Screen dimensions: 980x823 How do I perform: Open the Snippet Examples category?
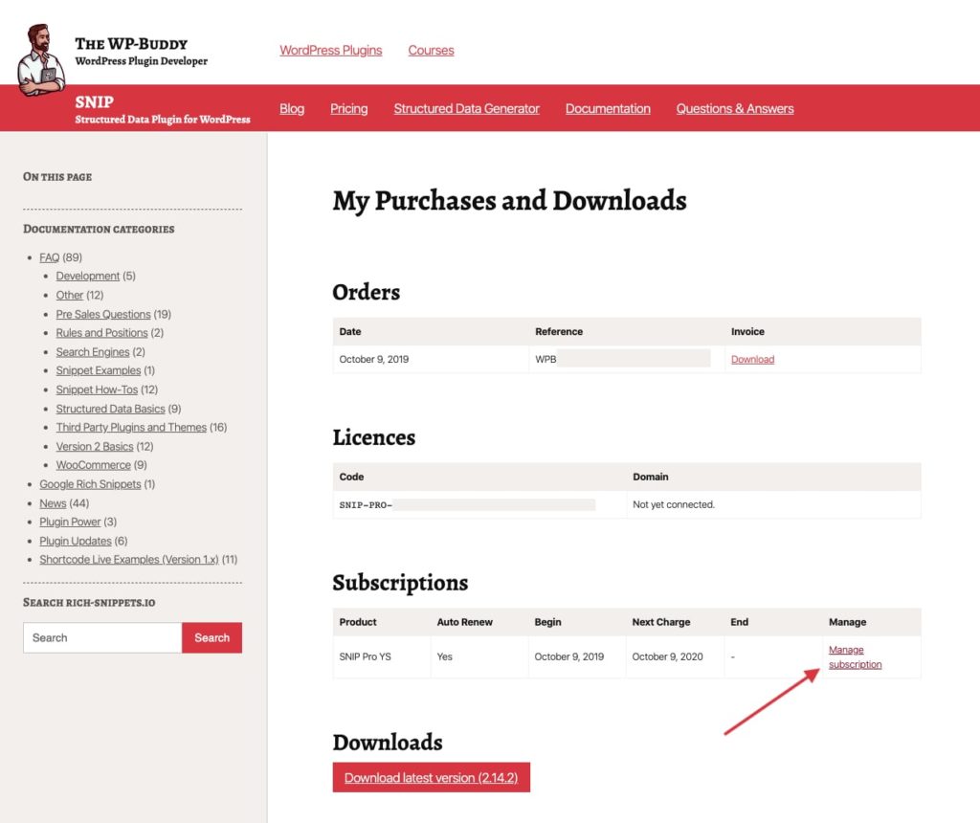pyautogui.click(x=99, y=370)
